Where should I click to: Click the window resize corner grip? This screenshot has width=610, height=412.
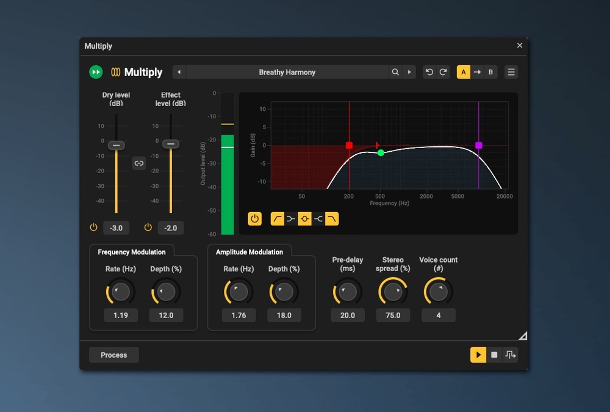click(523, 336)
